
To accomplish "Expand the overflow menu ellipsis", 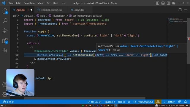I will coord(64,3).
